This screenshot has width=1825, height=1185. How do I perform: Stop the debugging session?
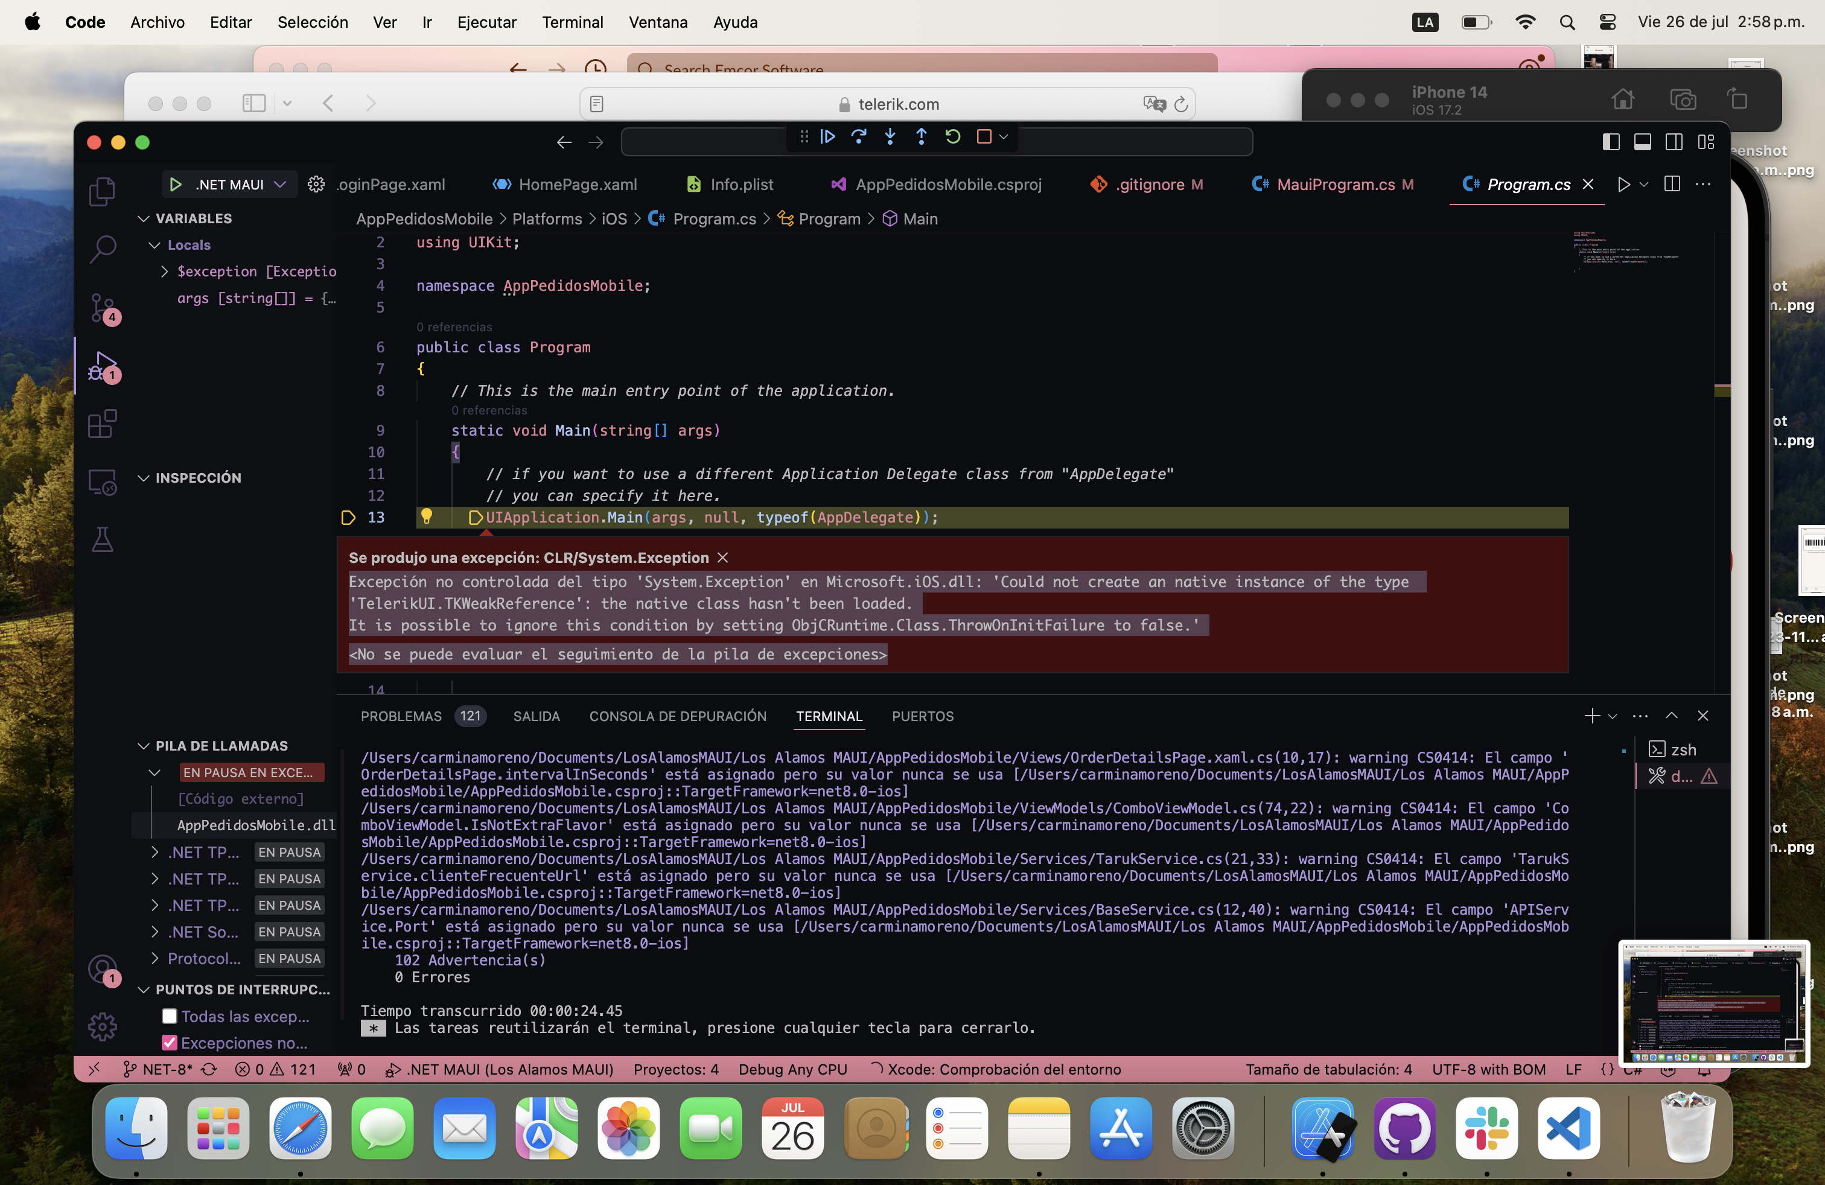984,137
